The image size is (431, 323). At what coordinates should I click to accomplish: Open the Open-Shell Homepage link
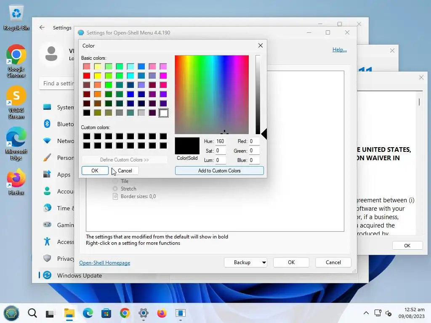coord(105,263)
